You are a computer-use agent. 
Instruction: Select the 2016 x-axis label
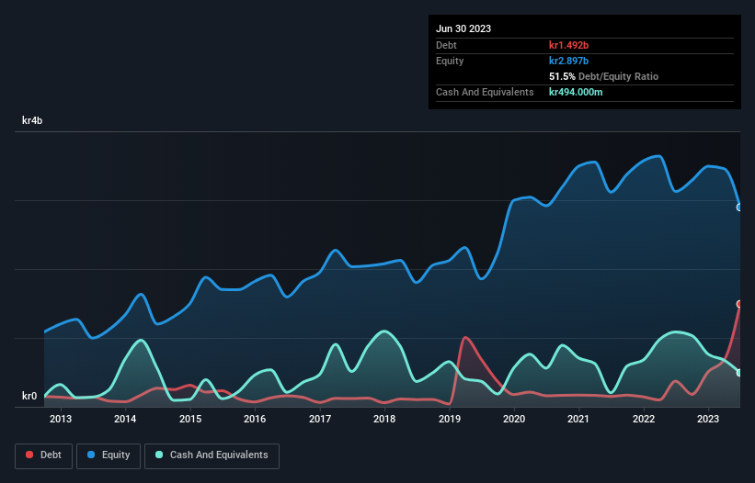click(255, 419)
